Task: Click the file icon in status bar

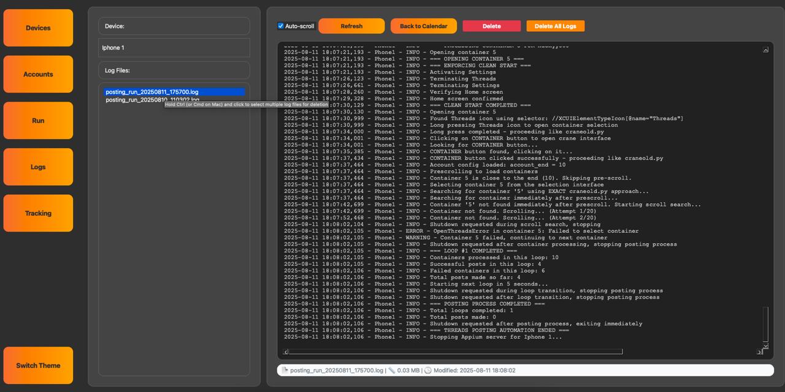Action: pos(285,371)
